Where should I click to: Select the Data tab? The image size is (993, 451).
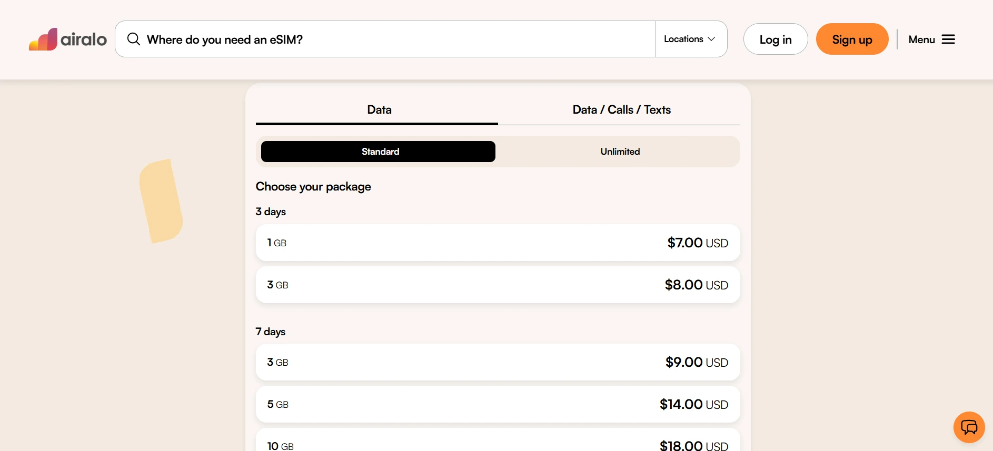coord(379,110)
